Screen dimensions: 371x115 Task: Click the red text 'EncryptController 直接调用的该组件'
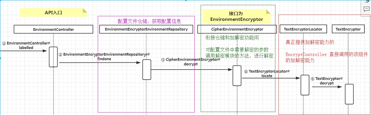(x=326, y=54)
